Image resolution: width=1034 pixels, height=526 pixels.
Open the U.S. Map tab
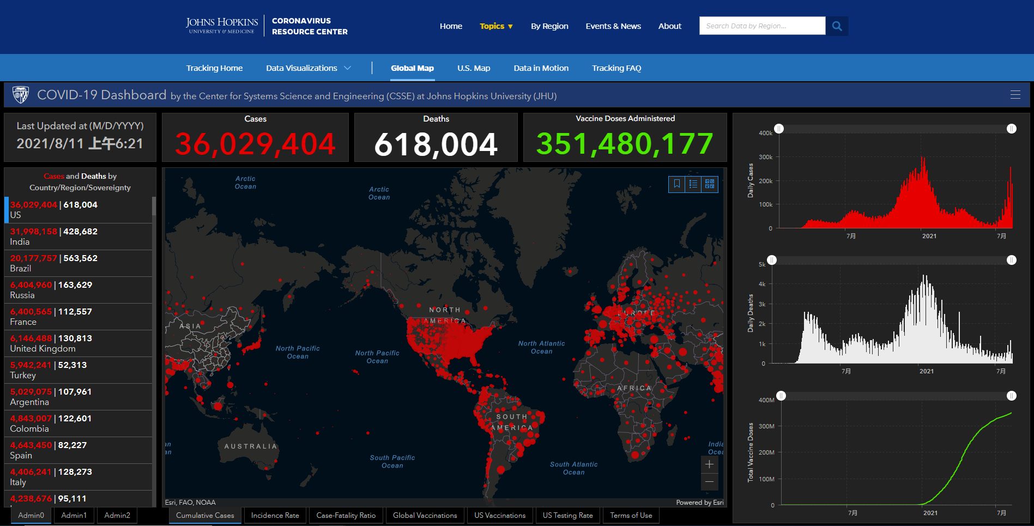pos(473,68)
